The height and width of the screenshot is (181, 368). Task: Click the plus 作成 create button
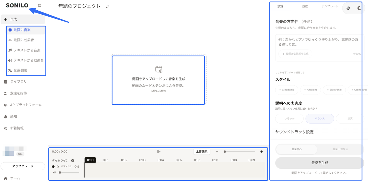click(23, 19)
